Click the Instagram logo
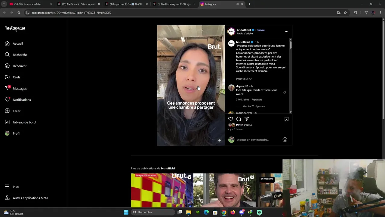 (15, 28)
